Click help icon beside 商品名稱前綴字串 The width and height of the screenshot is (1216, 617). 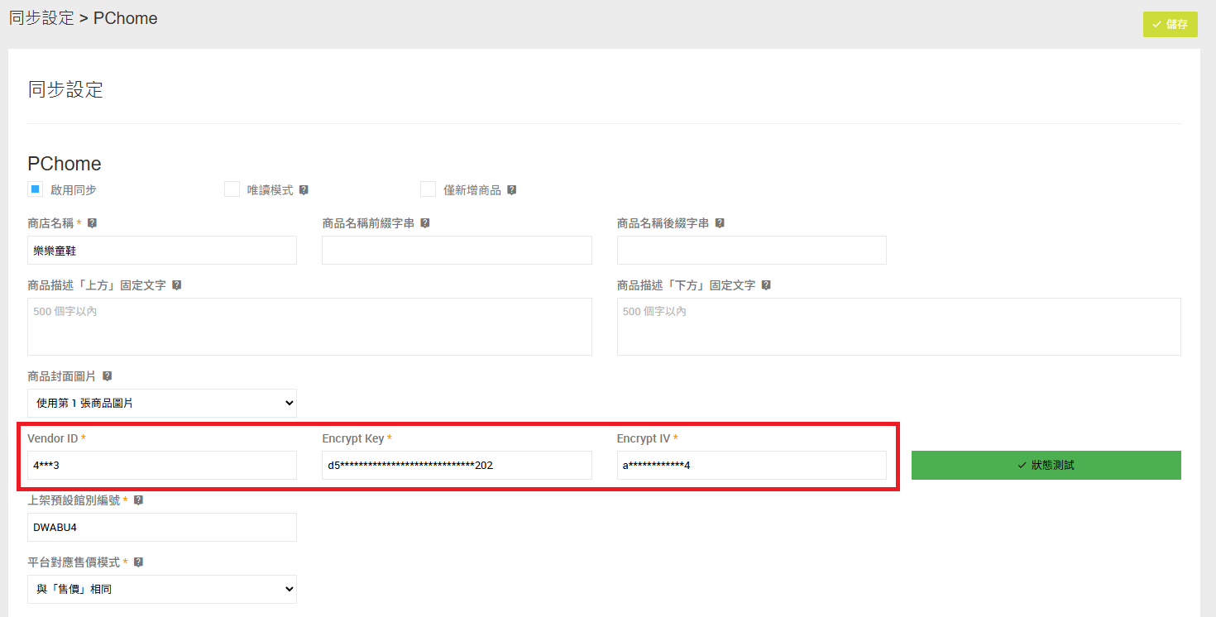424,223
